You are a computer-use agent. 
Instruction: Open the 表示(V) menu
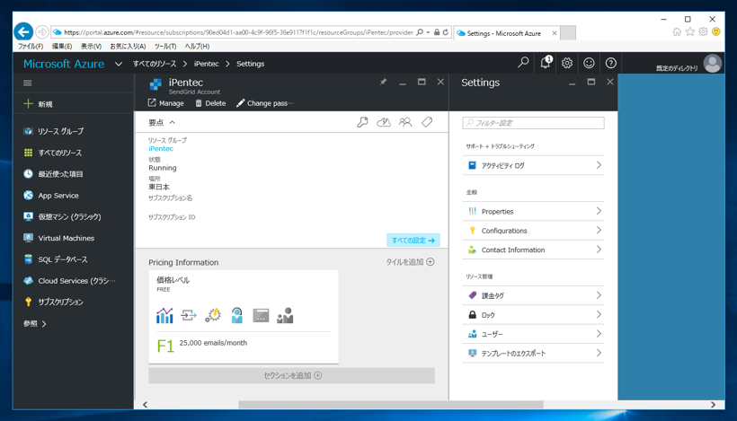tap(91, 47)
